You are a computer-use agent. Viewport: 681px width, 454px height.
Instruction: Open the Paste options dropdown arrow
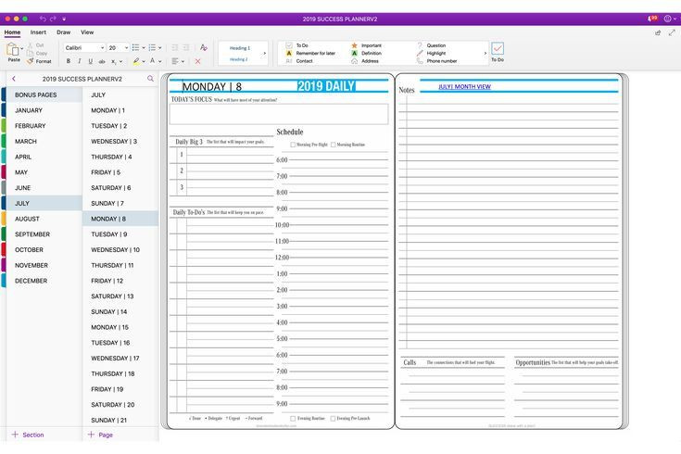pos(21,49)
